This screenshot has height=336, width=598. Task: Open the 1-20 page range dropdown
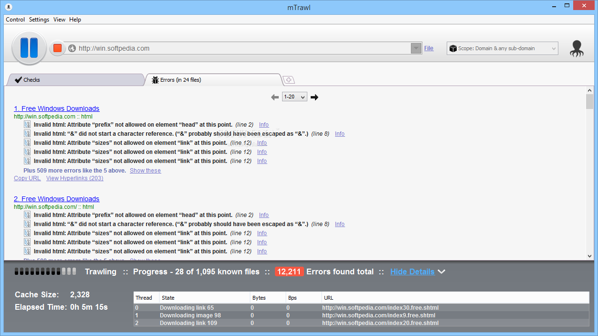pos(294,97)
